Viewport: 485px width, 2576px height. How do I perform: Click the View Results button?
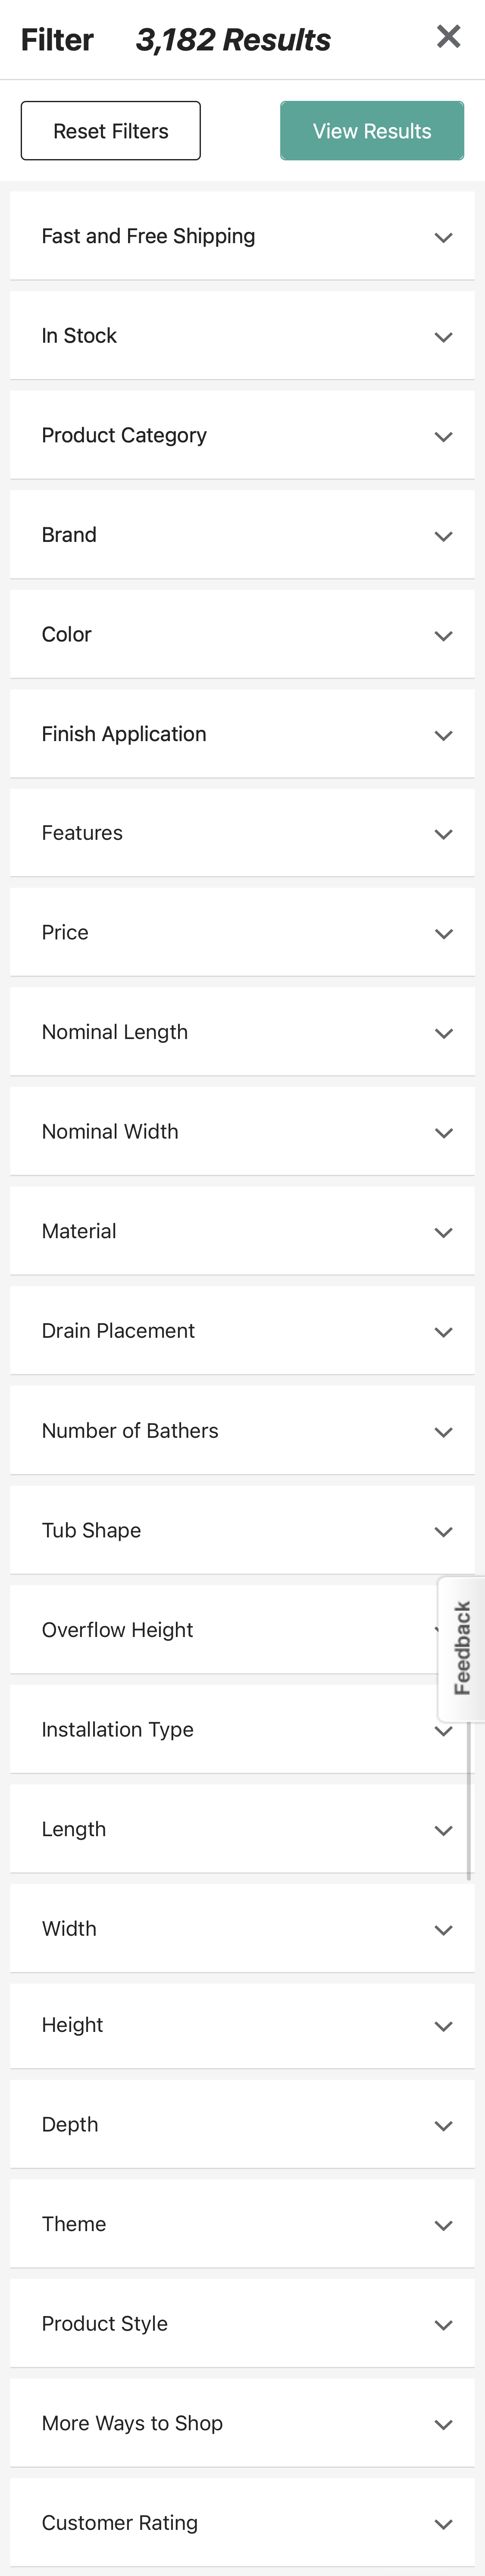[x=371, y=130]
